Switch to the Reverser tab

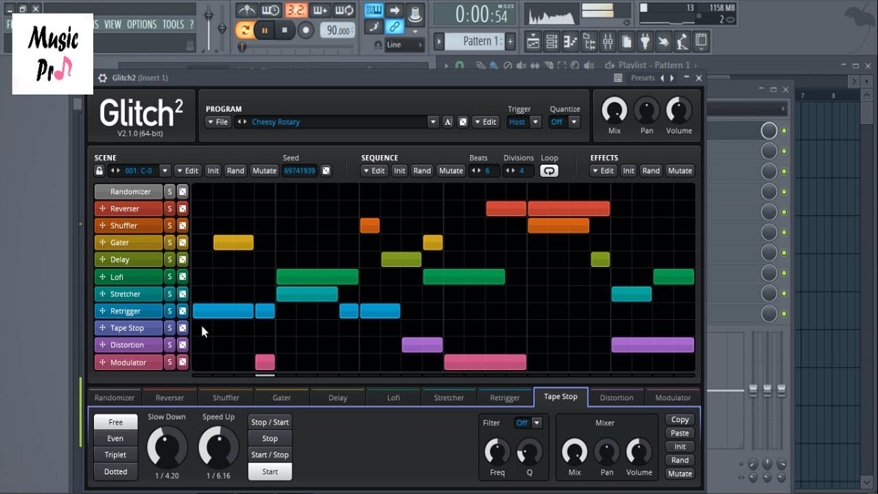169,397
